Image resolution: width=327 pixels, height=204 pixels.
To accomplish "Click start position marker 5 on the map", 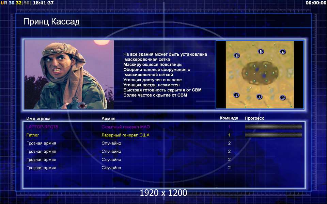I will 261,51.
